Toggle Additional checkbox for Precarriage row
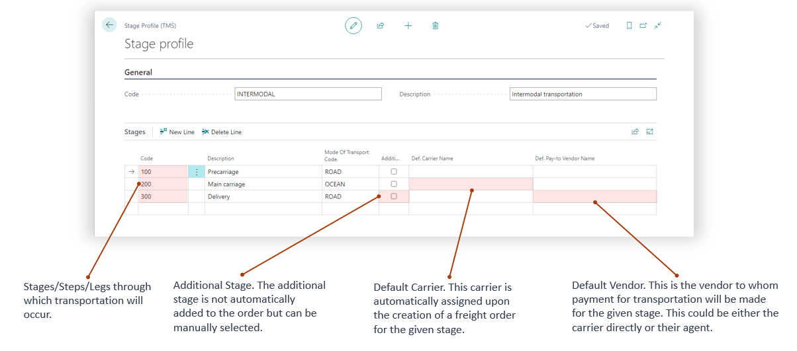Screen dimensions: 797x351 [394, 172]
